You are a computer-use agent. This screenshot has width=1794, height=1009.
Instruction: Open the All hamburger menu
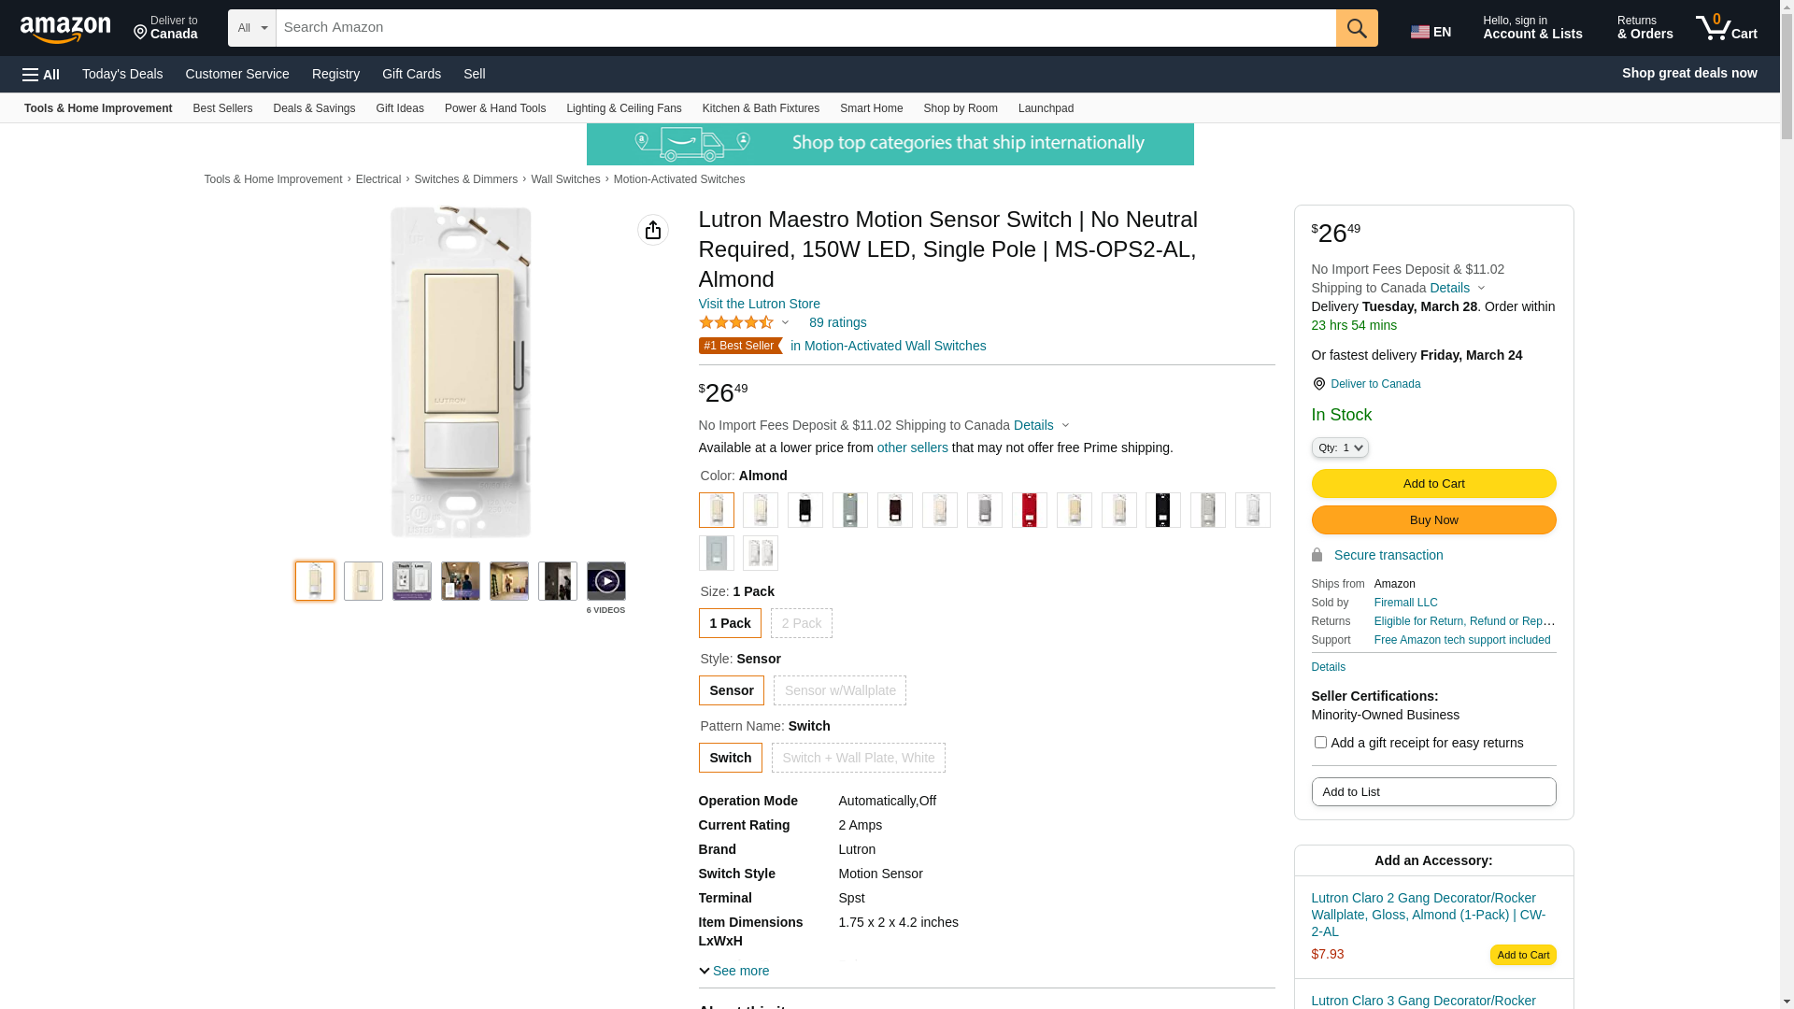[41, 74]
